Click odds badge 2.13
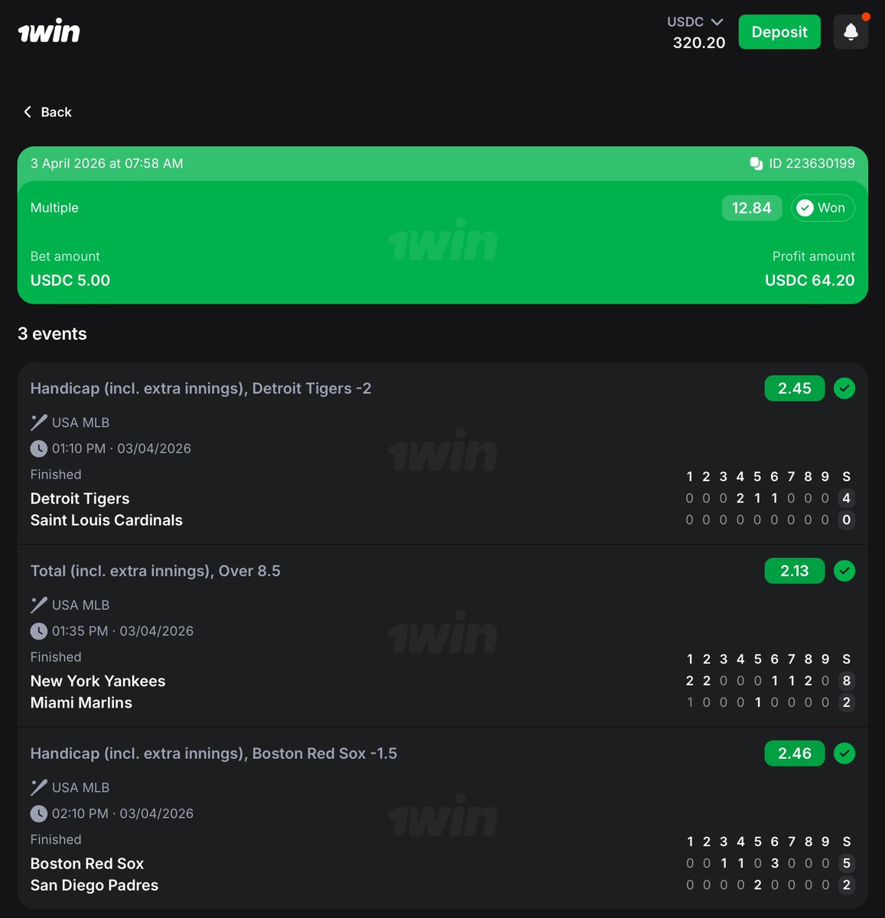The width and height of the screenshot is (885, 918). 795,571
